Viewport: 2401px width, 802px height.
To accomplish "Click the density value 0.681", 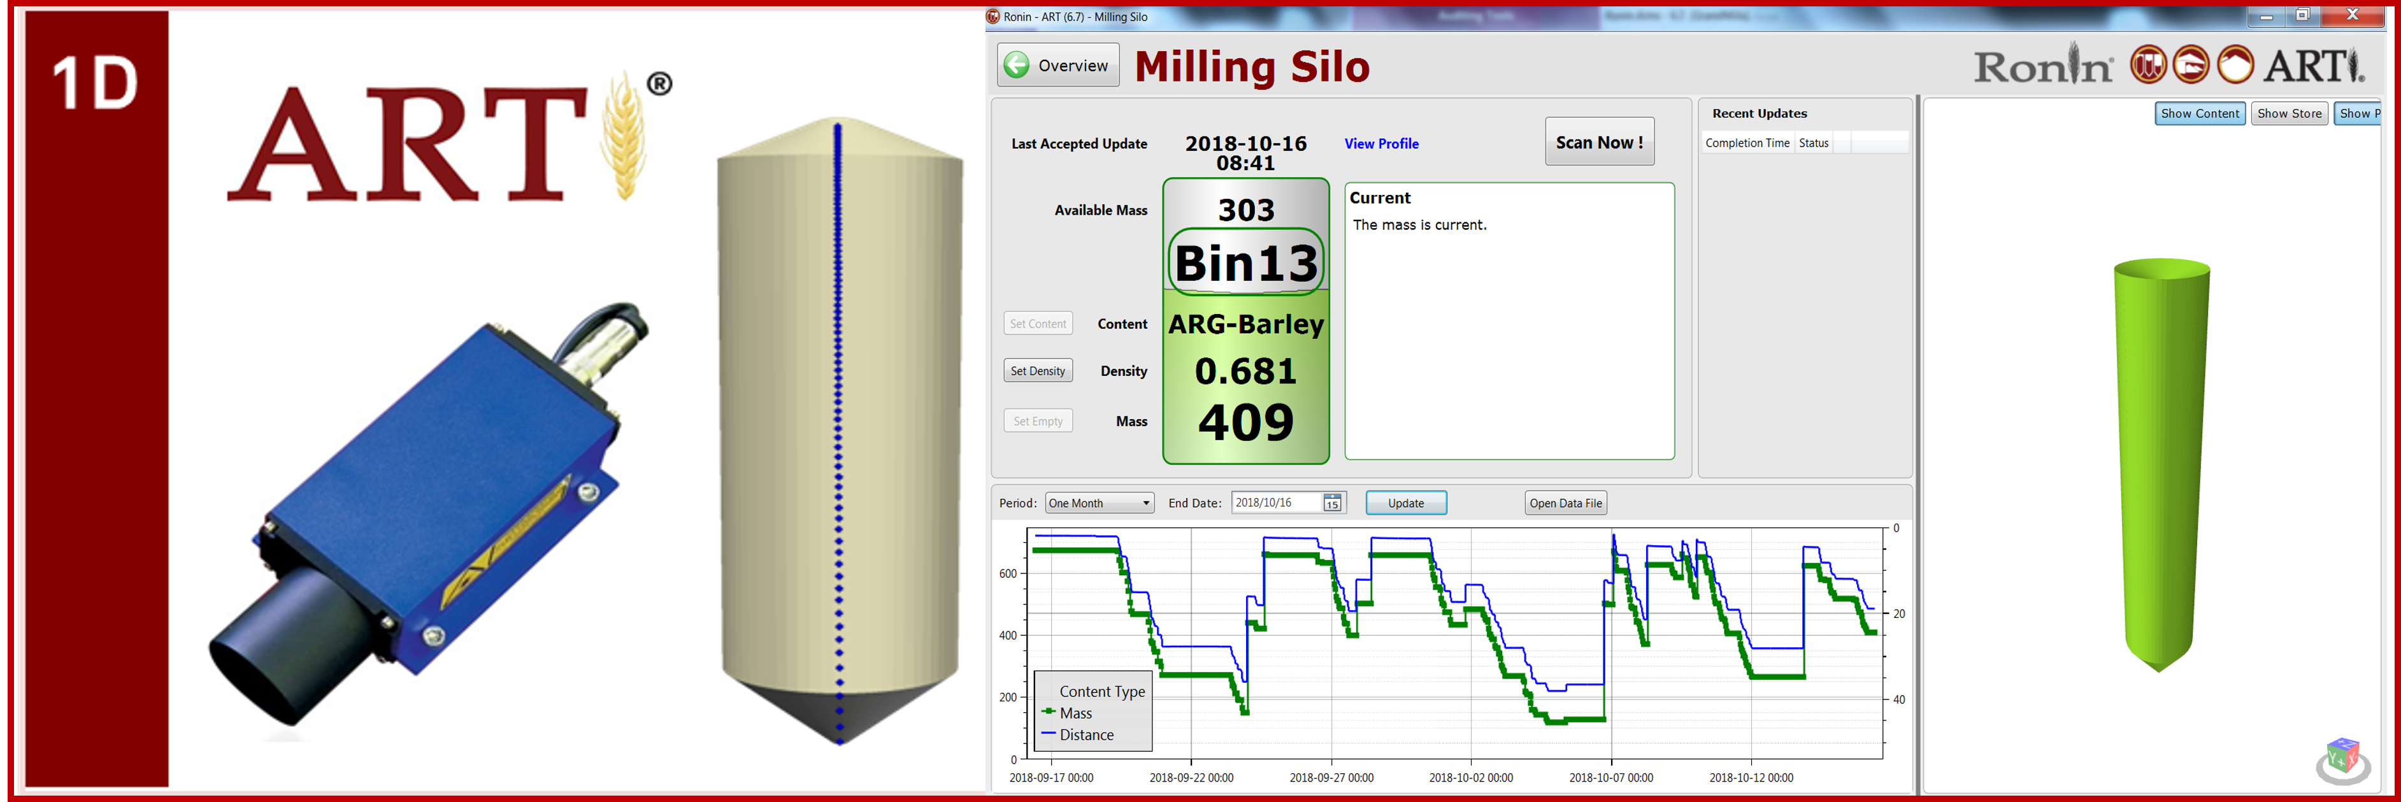I will pyautogui.click(x=1245, y=371).
